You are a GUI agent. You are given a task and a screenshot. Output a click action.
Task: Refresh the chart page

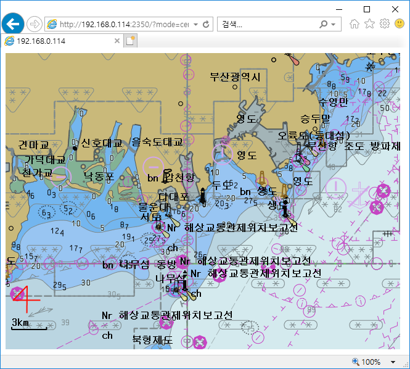click(206, 25)
